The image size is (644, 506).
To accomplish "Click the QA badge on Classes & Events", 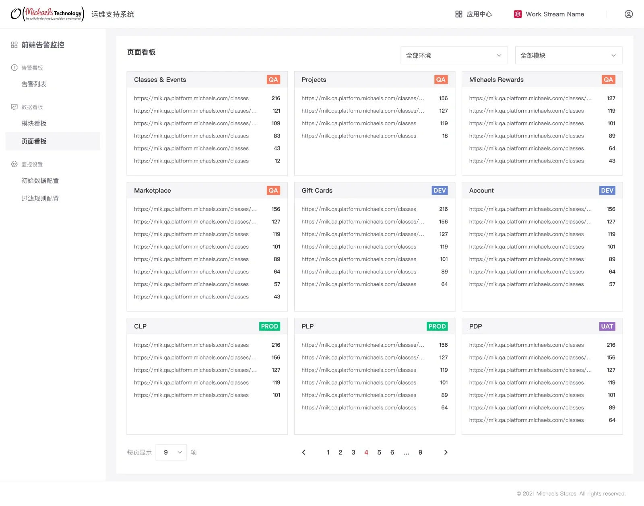I will click(273, 80).
